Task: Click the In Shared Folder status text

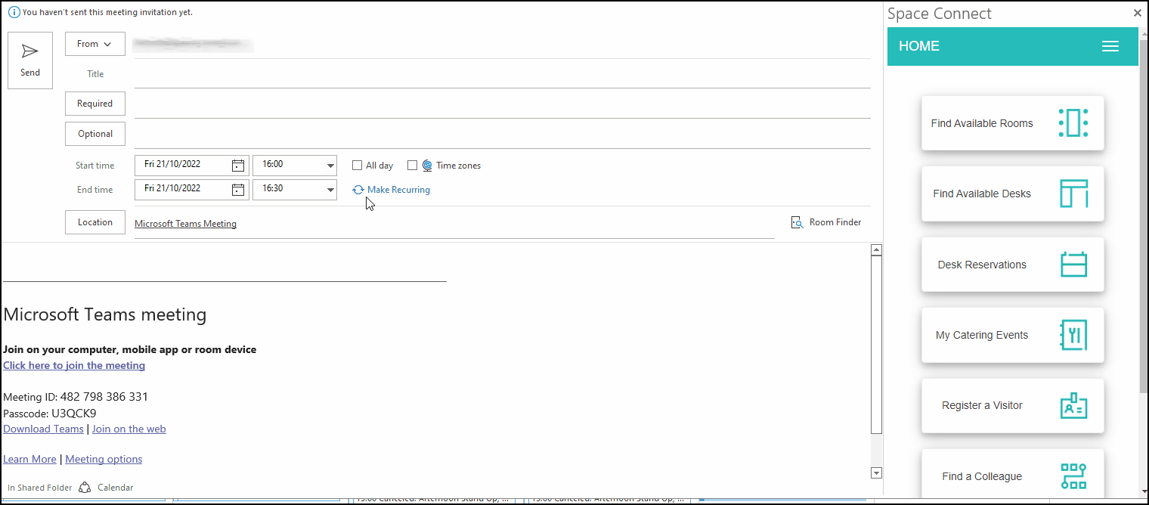Action: (40, 488)
